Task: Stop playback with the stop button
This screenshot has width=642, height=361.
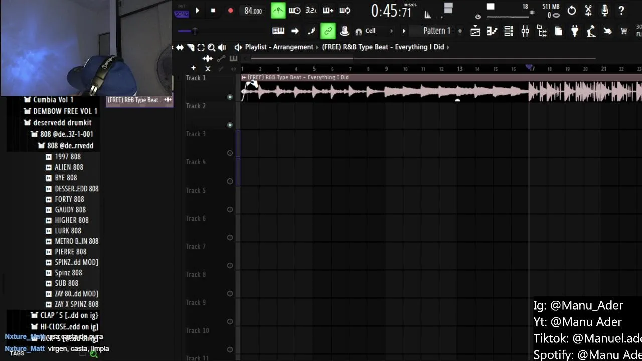Action: click(x=213, y=10)
